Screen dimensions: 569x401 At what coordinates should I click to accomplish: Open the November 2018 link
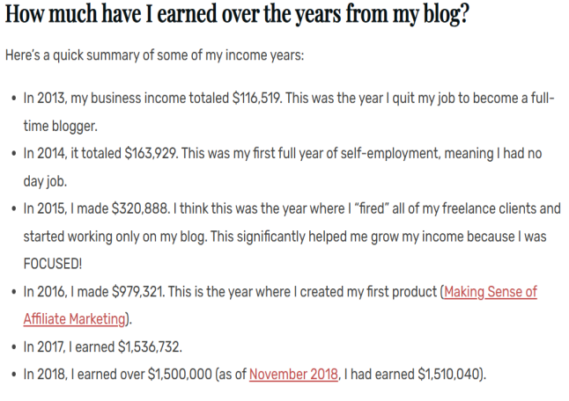[x=293, y=375]
